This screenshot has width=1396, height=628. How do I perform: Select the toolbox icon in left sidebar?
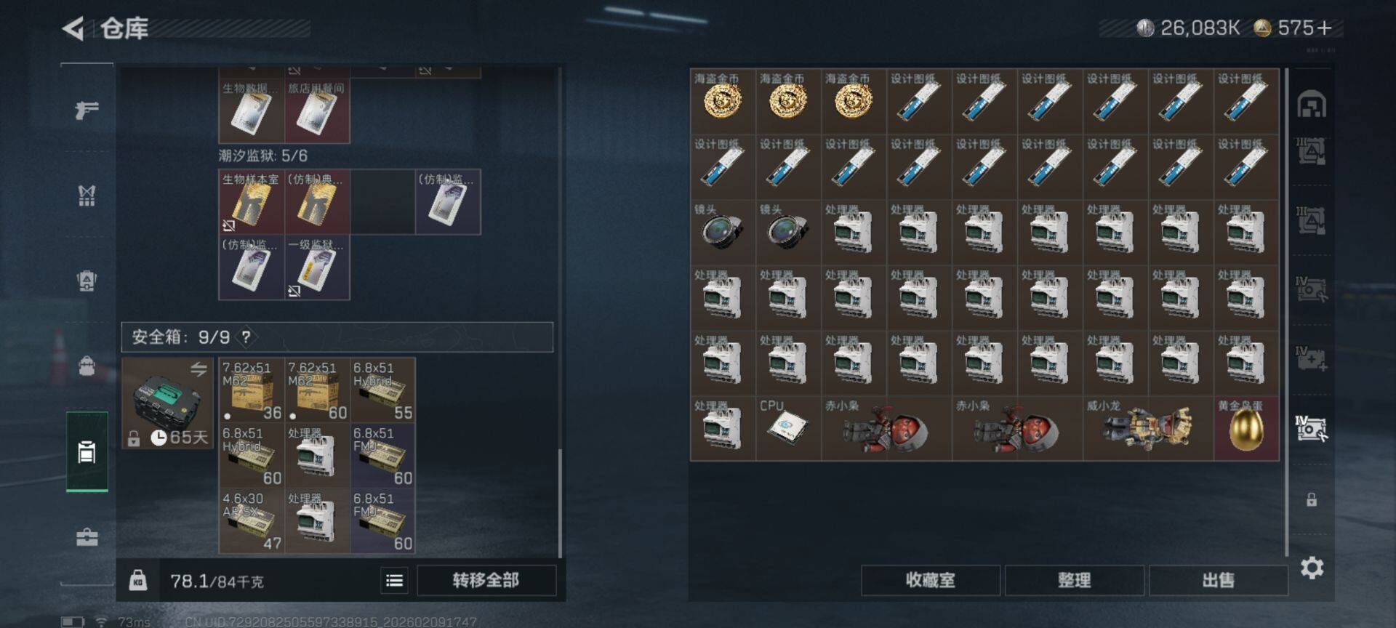coord(87,537)
